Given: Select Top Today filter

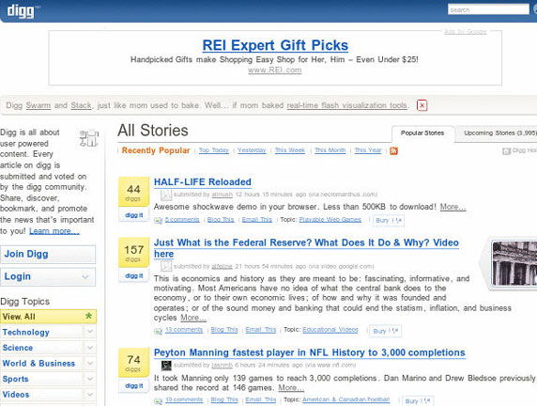Looking at the screenshot, I should click(214, 150).
